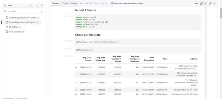Download the raw file icon

point(205,3)
